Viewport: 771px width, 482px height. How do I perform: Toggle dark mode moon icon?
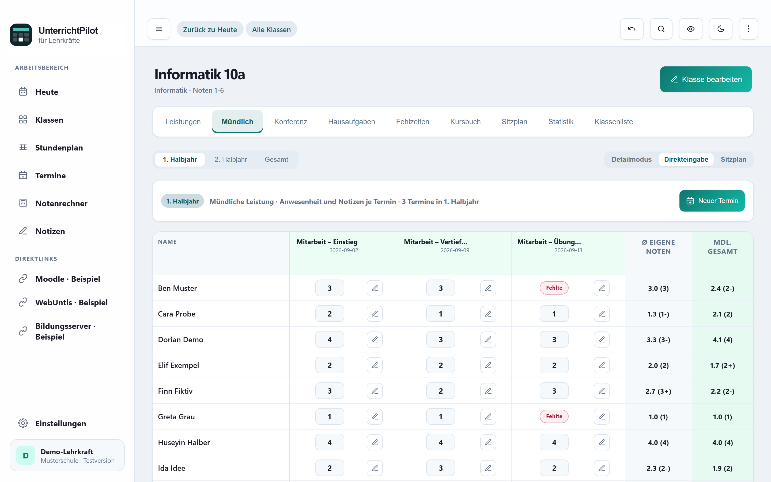tap(720, 29)
